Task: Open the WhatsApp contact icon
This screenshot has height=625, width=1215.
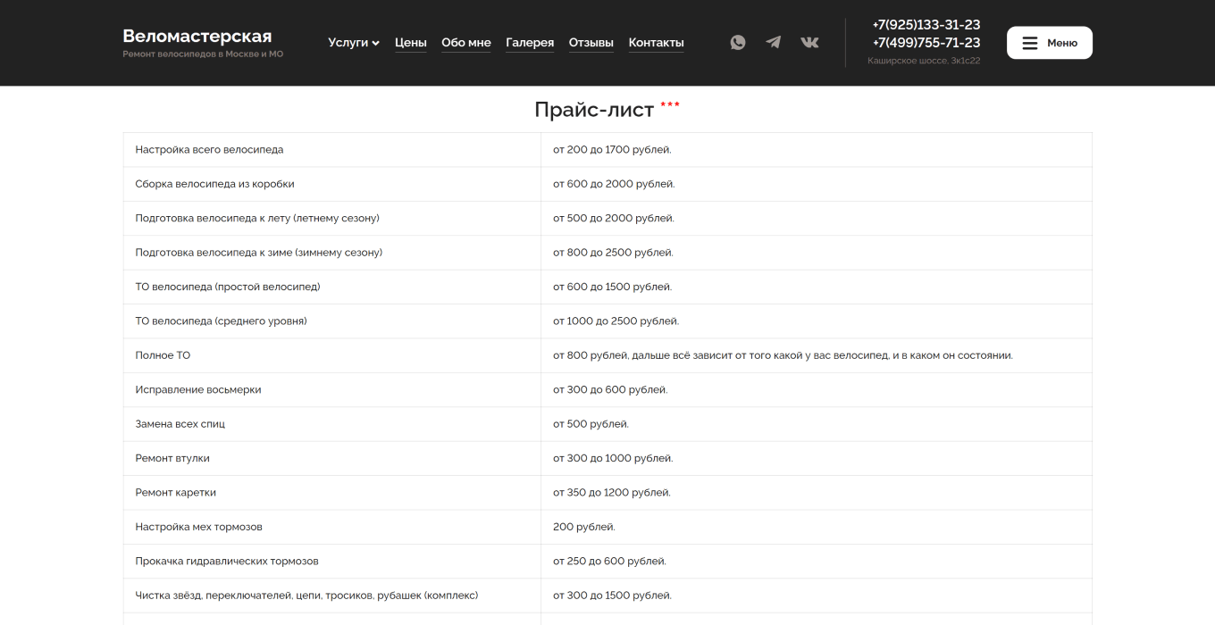Action: (x=737, y=42)
